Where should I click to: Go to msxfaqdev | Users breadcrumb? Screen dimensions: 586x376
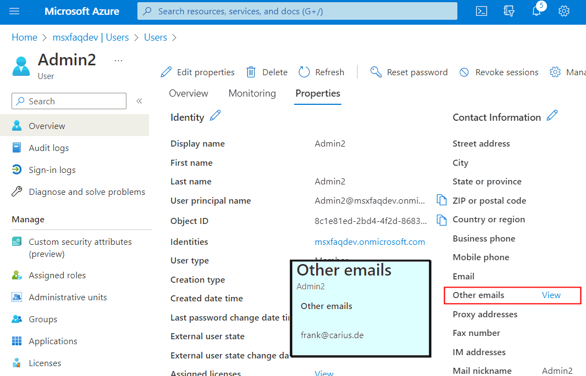click(91, 37)
